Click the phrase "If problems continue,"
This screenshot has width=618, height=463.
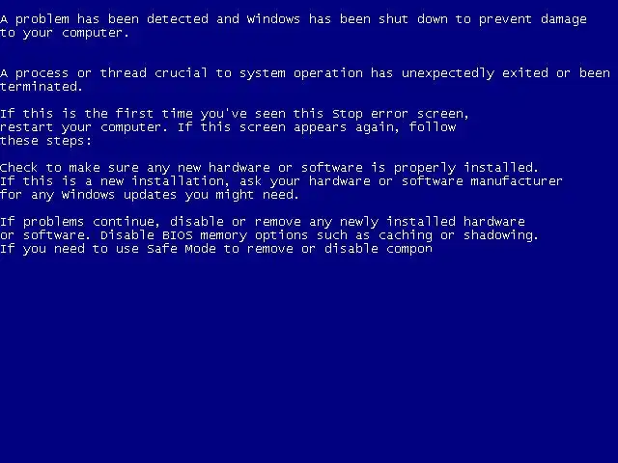click(x=80, y=222)
